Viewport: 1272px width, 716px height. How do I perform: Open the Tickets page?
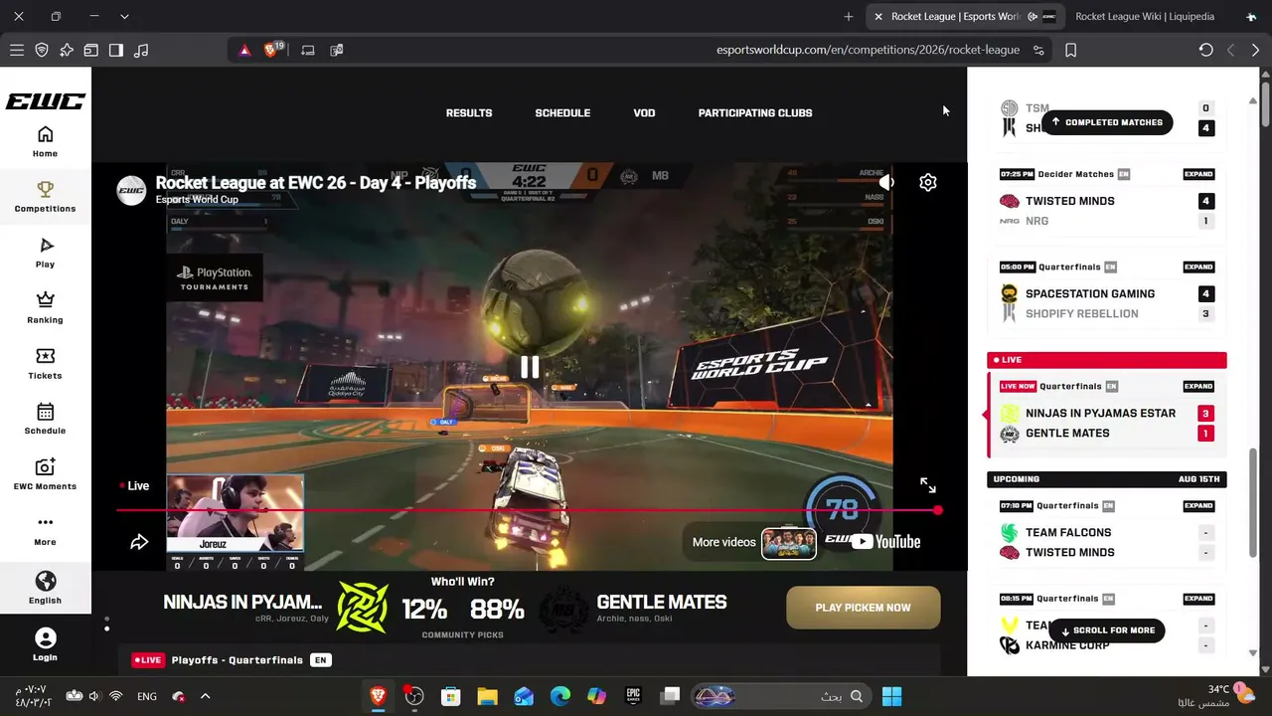(x=45, y=364)
